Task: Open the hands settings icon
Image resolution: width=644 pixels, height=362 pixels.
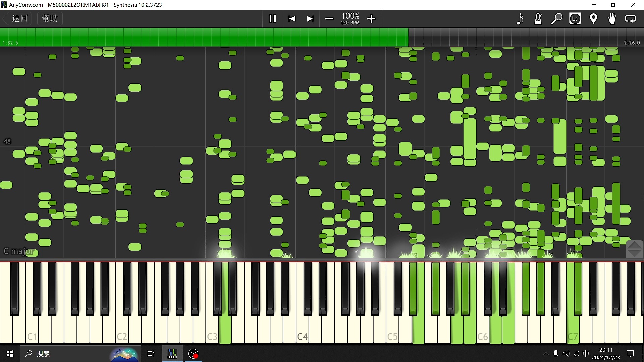Action: pos(612,19)
